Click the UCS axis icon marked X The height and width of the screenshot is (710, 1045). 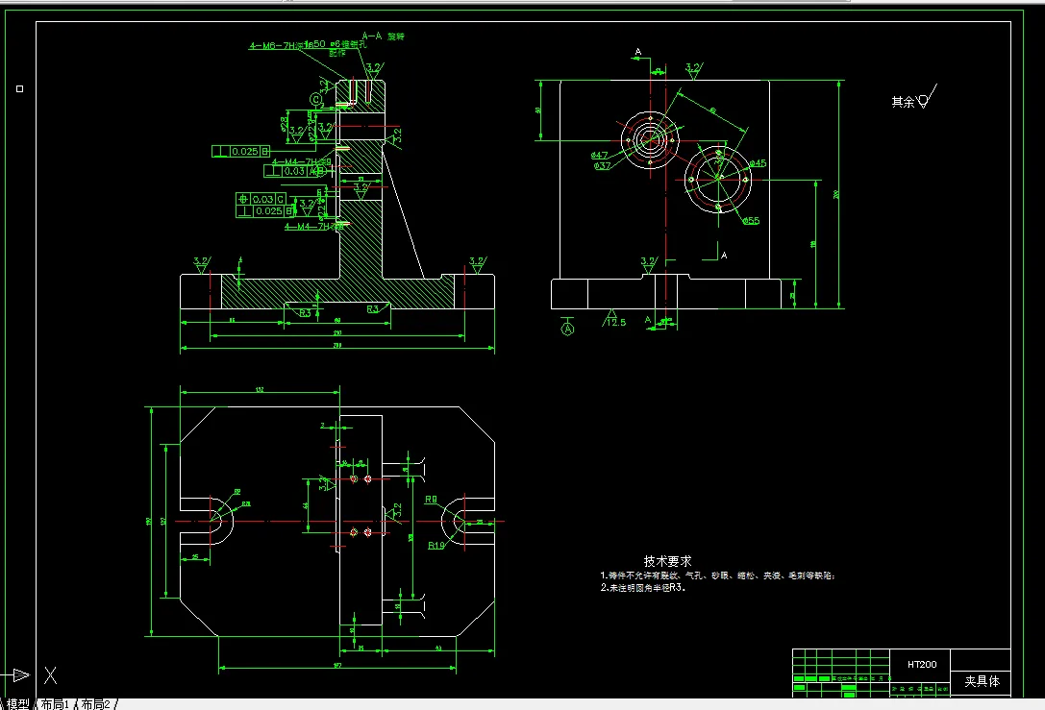(x=51, y=675)
